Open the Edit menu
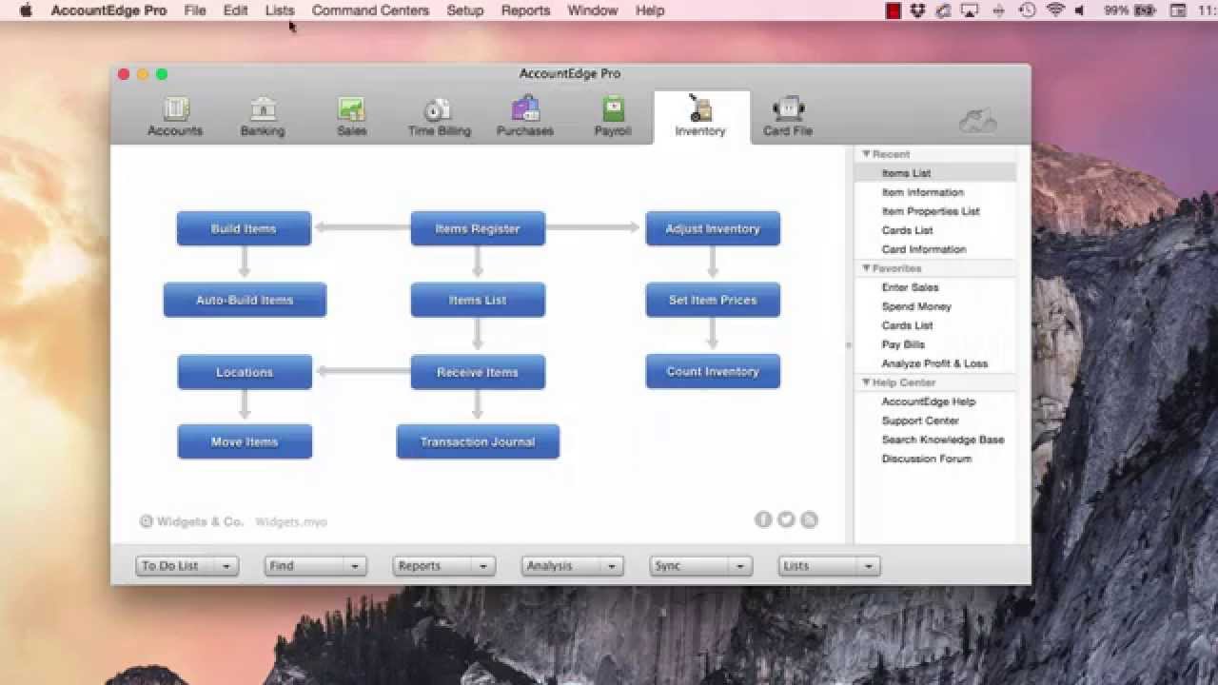This screenshot has width=1218, height=685. (x=235, y=10)
